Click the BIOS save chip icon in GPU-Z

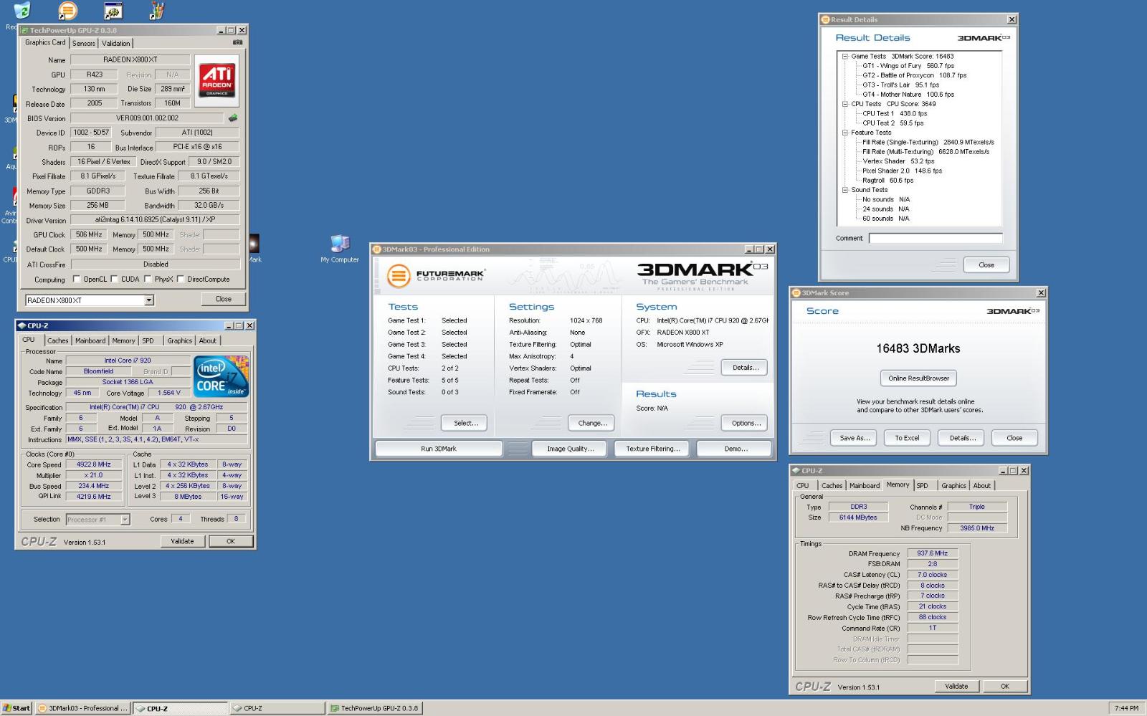click(x=233, y=118)
